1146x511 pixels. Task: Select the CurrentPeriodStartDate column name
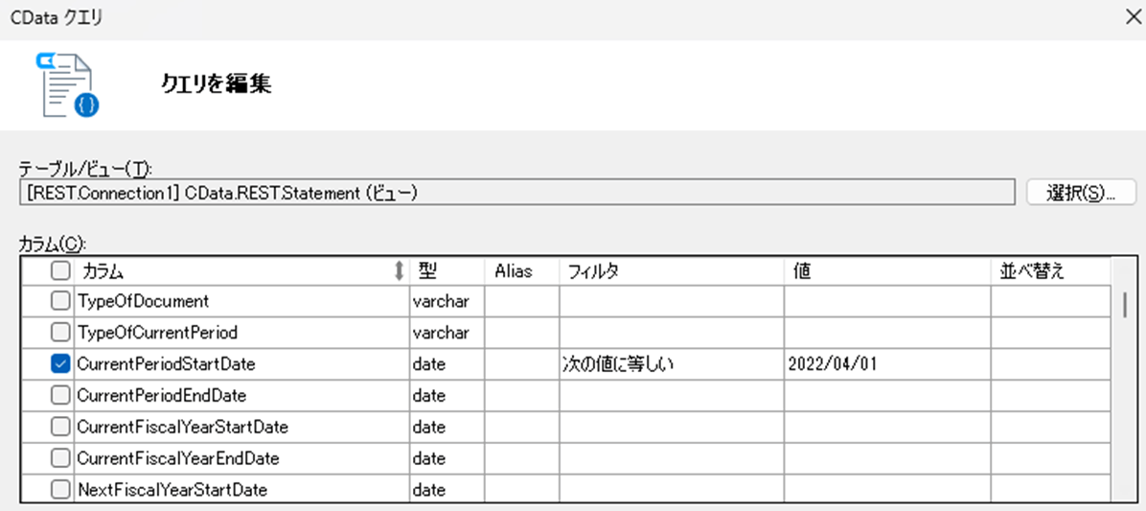tap(167, 364)
